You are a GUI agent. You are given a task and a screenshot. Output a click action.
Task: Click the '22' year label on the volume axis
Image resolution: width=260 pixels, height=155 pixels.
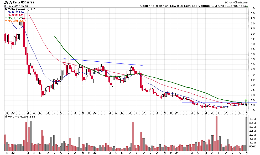click(x=13, y=153)
